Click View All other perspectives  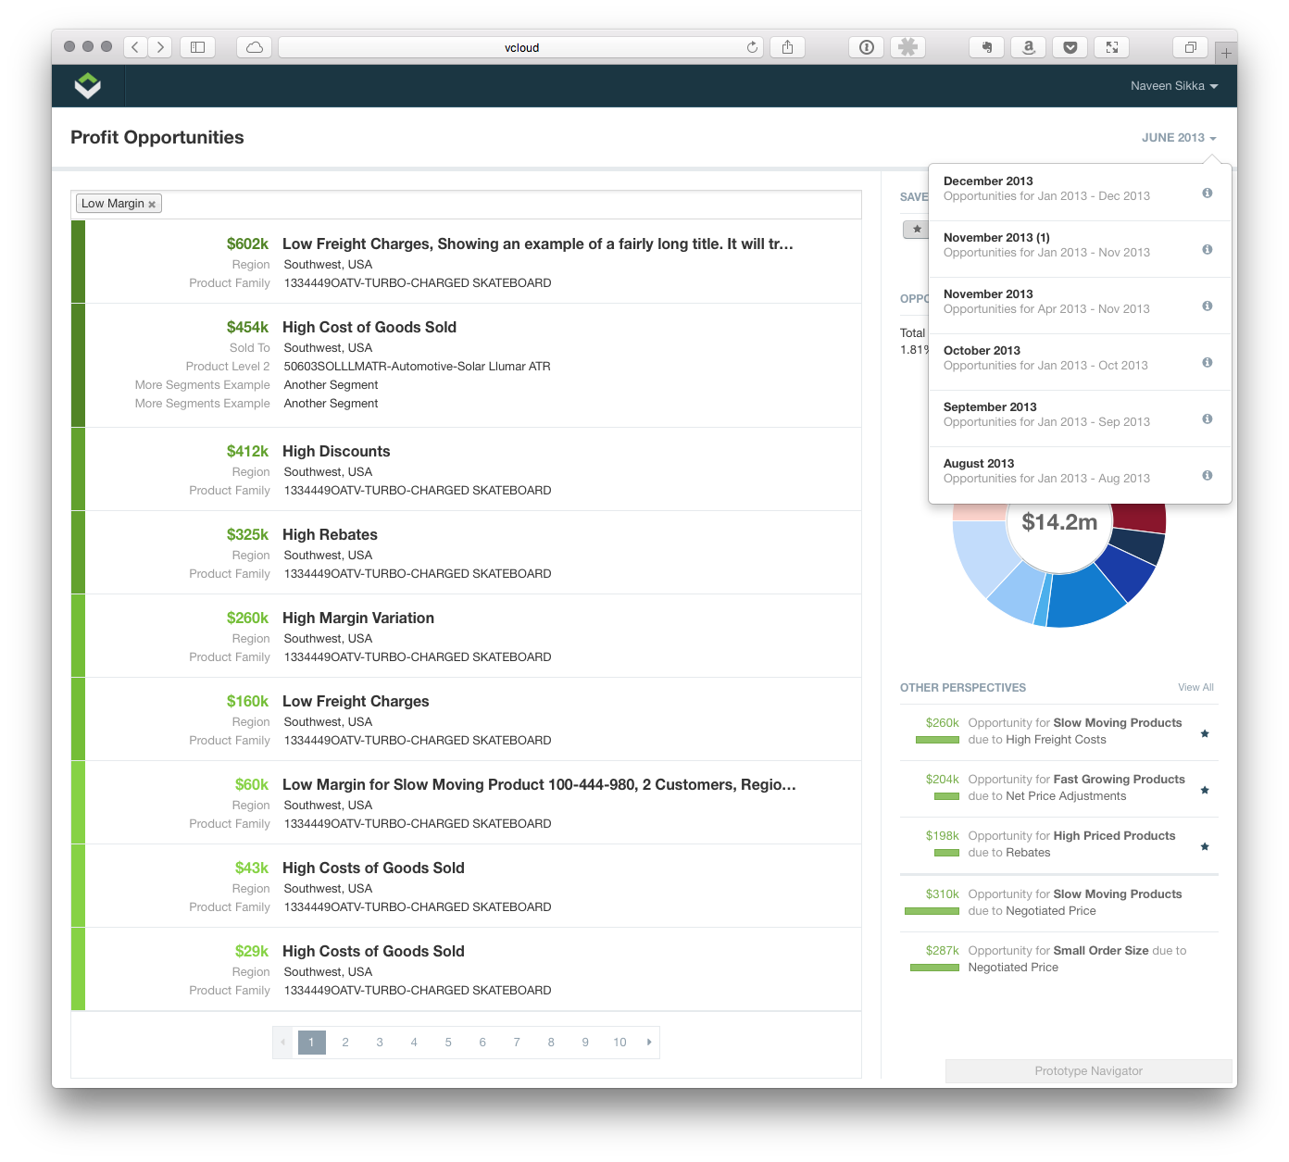click(x=1195, y=687)
